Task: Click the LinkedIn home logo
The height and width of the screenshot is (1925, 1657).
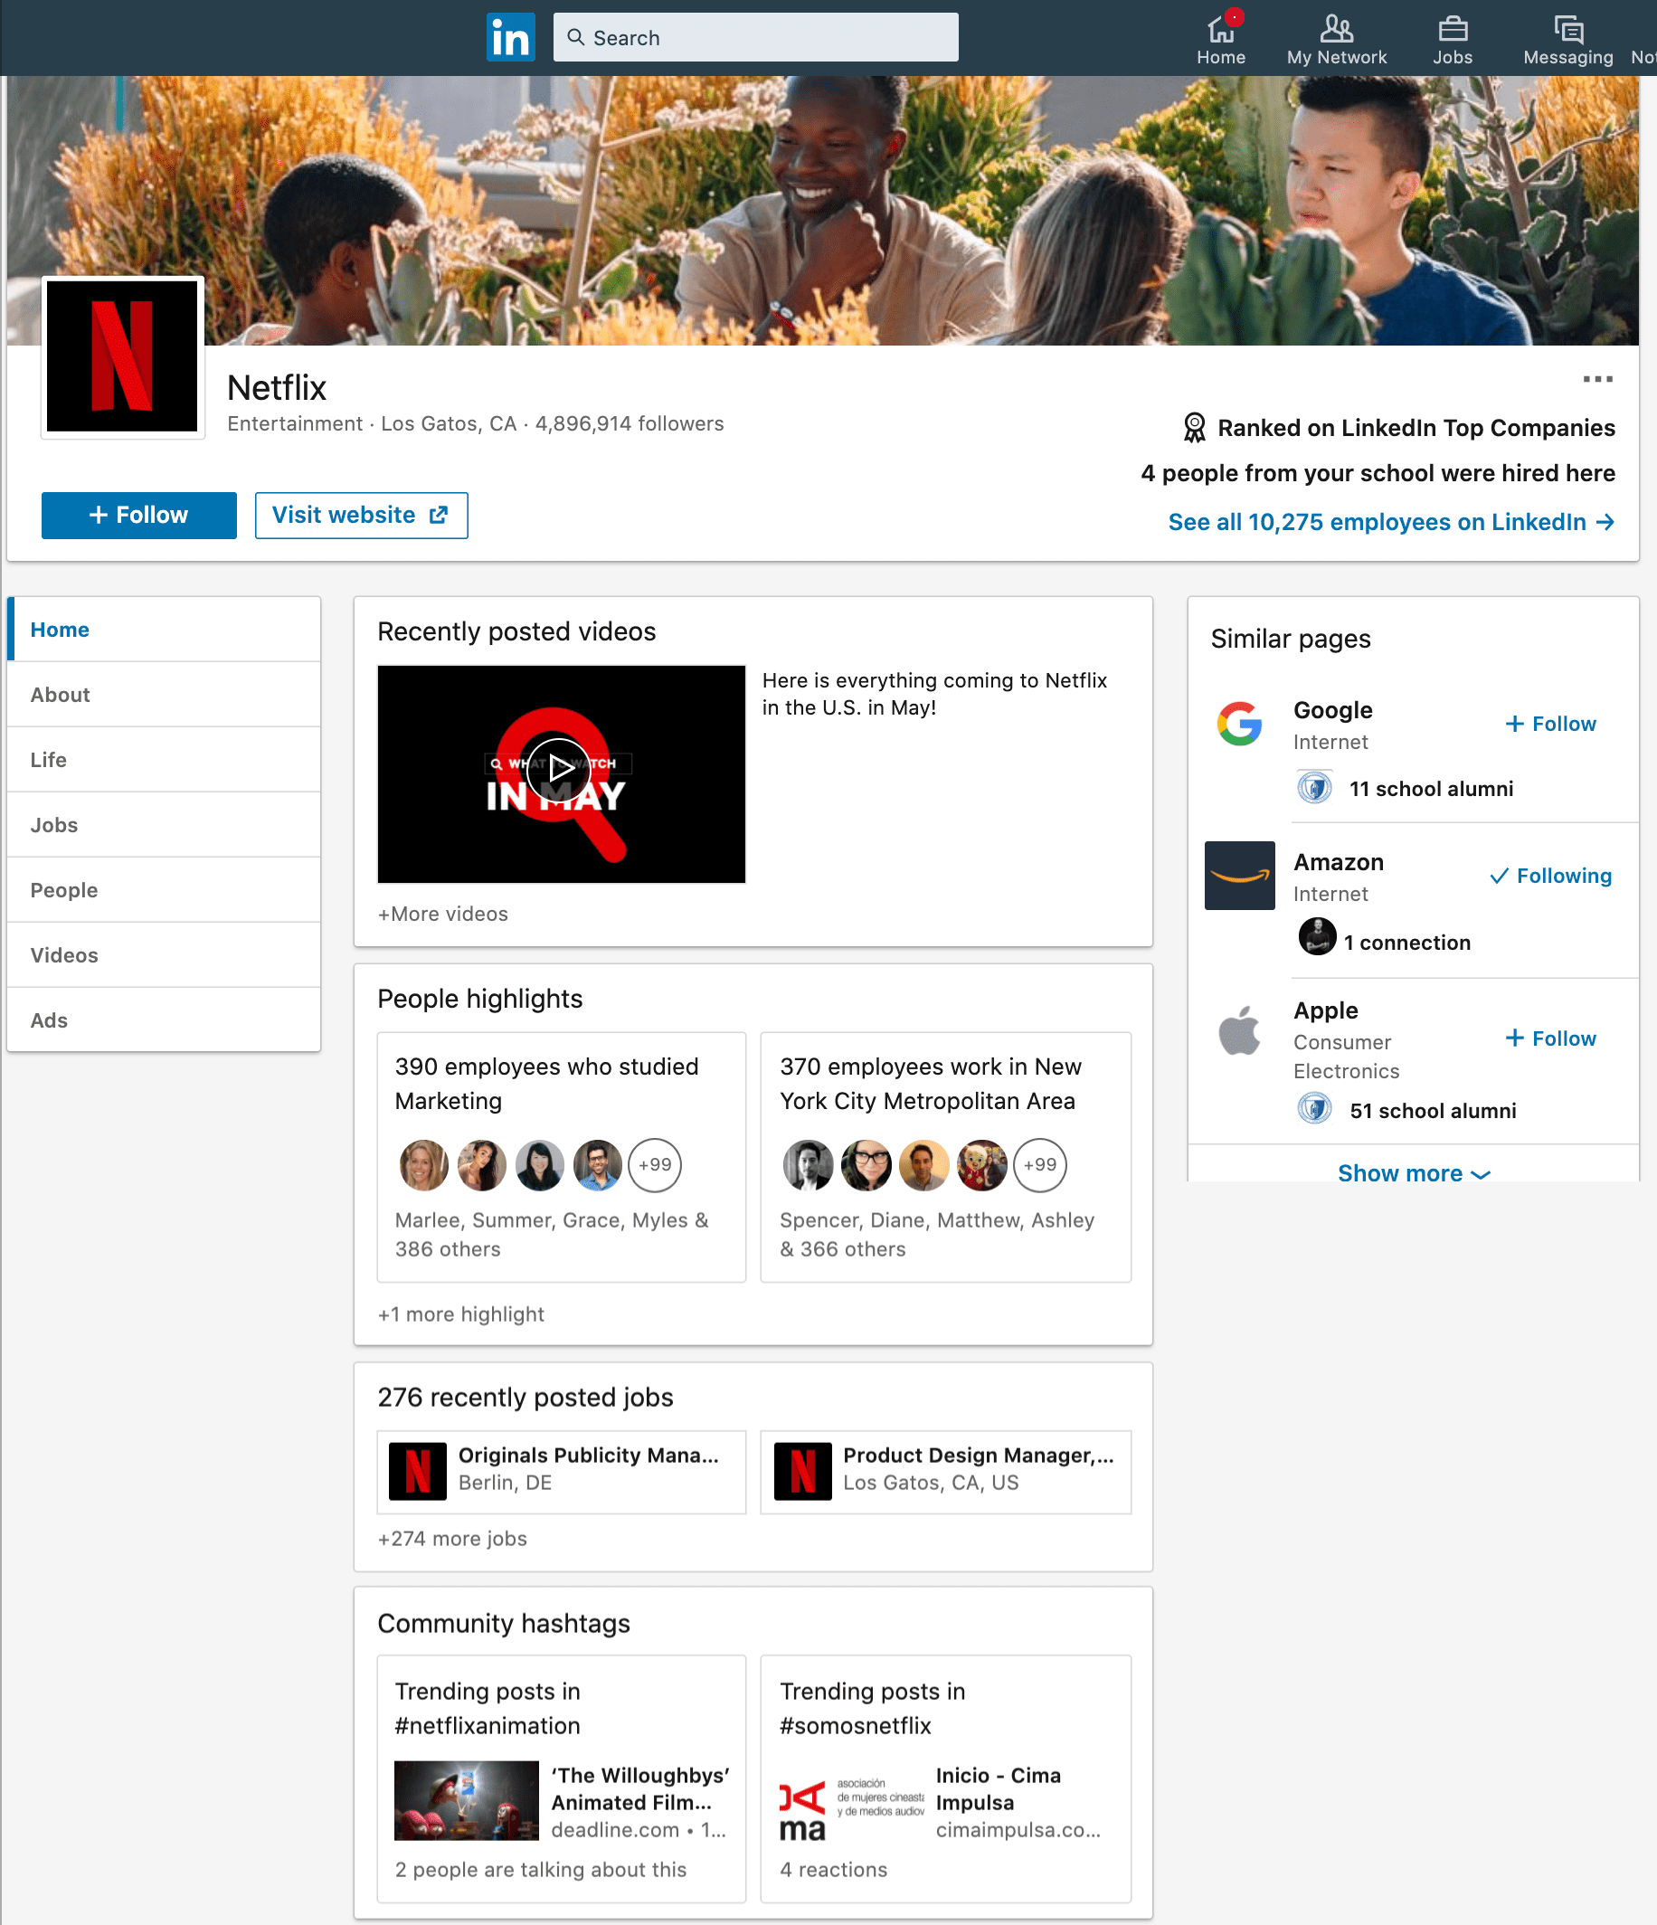Action: [510, 37]
